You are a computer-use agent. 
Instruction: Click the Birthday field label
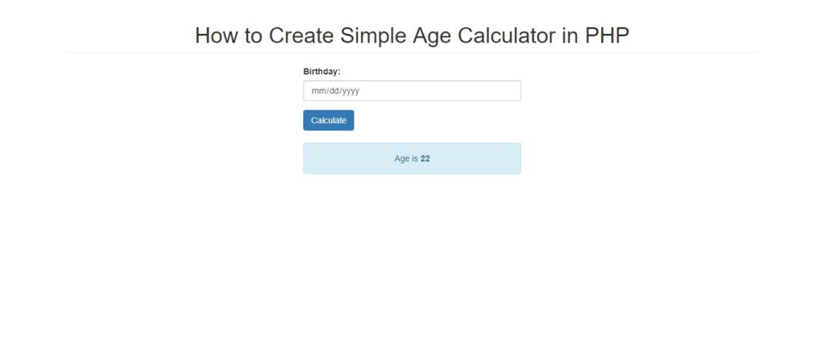click(321, 72)
